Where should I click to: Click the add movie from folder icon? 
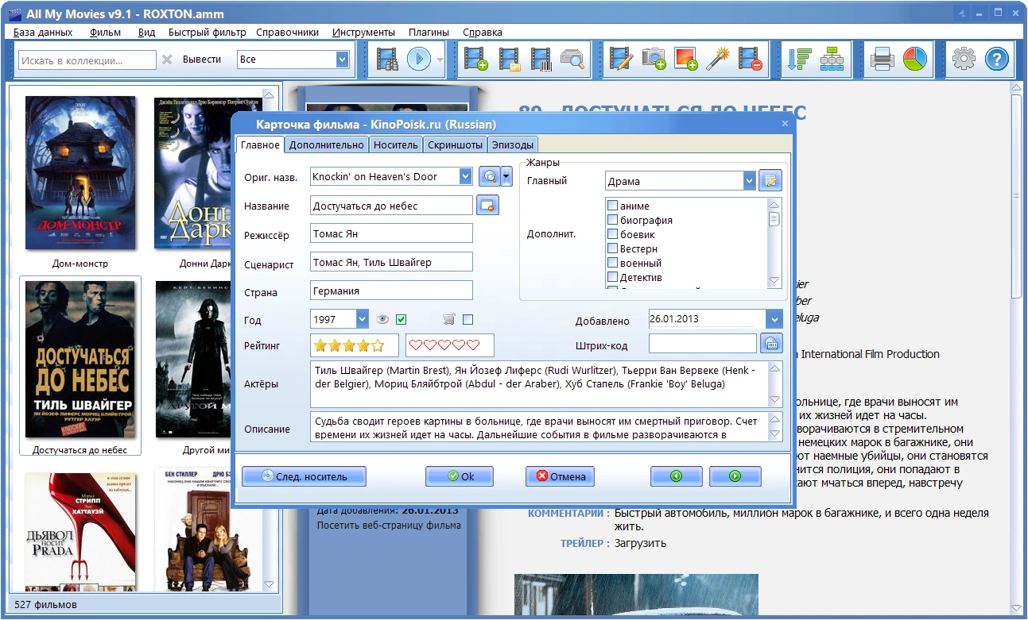(x=509, y=59)
